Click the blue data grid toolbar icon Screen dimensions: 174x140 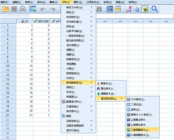click(x=110, y=9)
